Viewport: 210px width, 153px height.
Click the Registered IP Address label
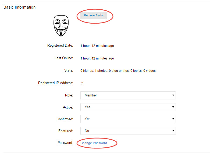pos(55,83)
